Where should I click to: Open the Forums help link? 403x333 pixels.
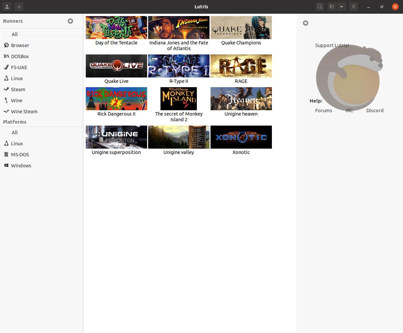point(323,111)
